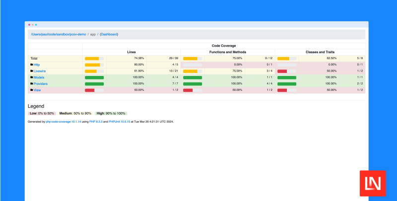Viewport: 397px width, 201px height.
Task: Click the View lines red coverage bar
Action: (x=90, y=90)
